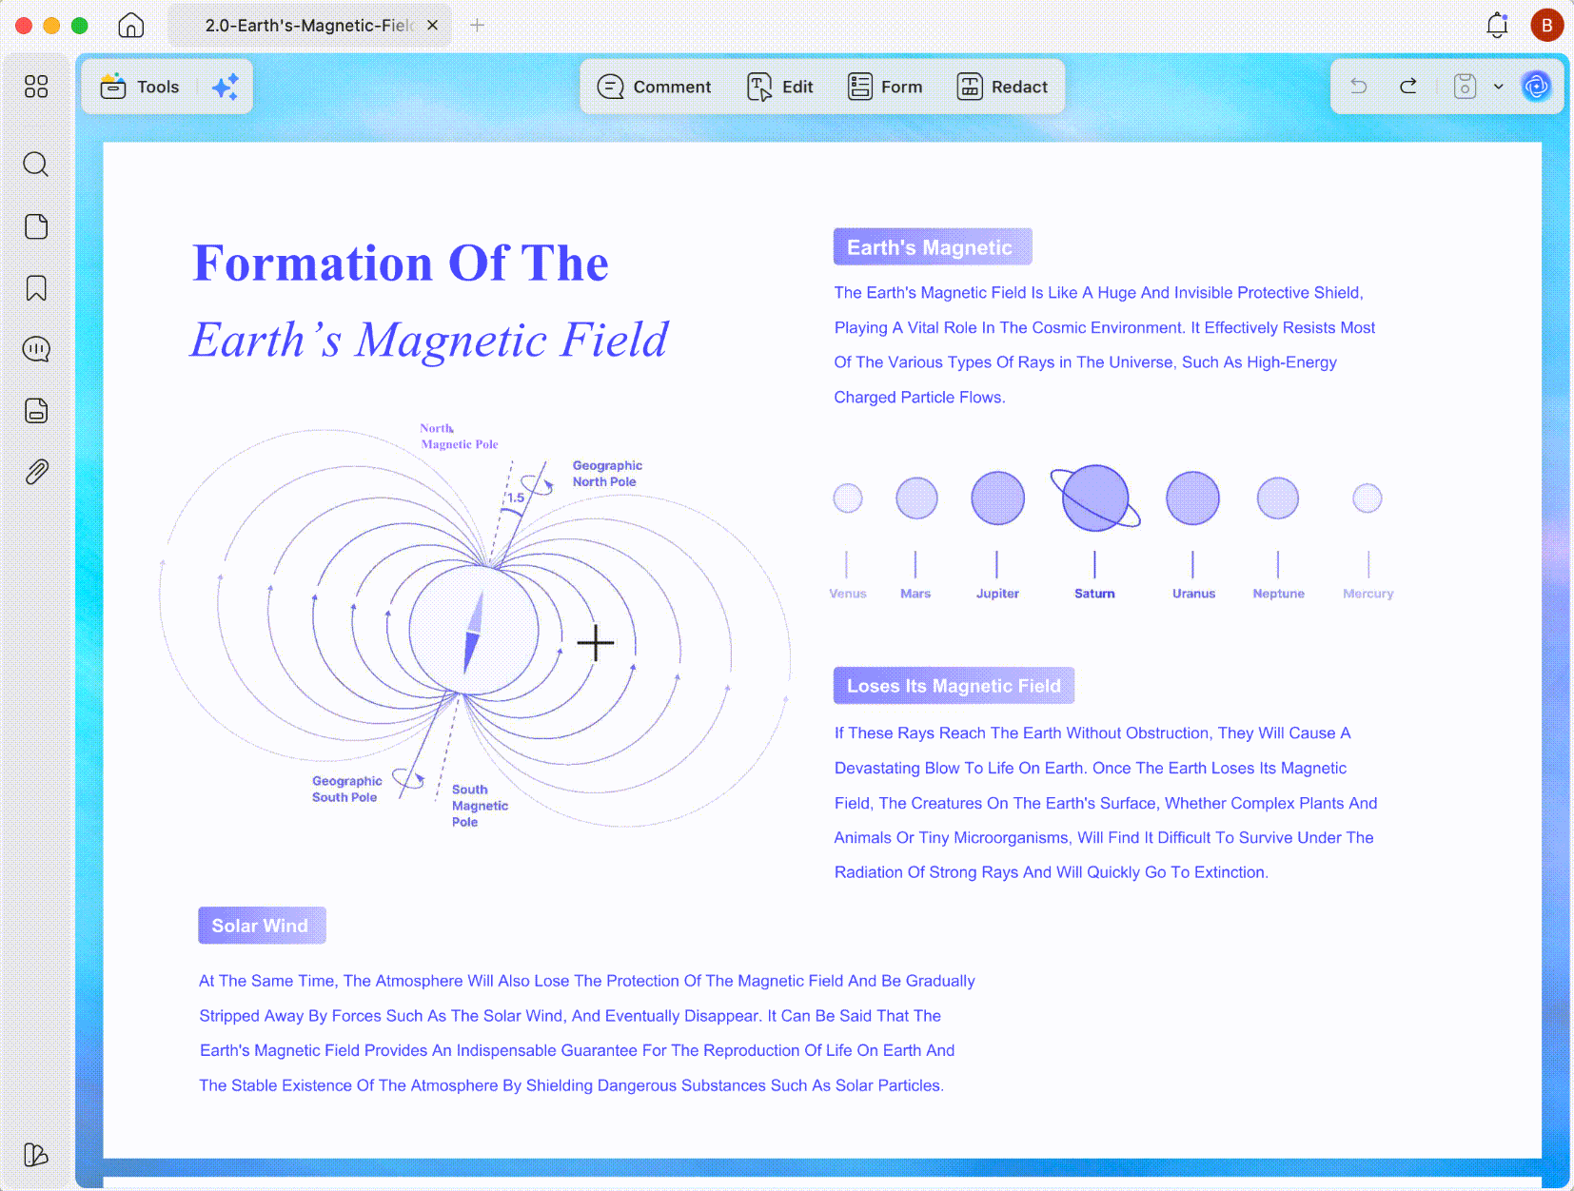
Task: Click the 'Geographic North Pole' diagram label
Action: coord(607,474)
